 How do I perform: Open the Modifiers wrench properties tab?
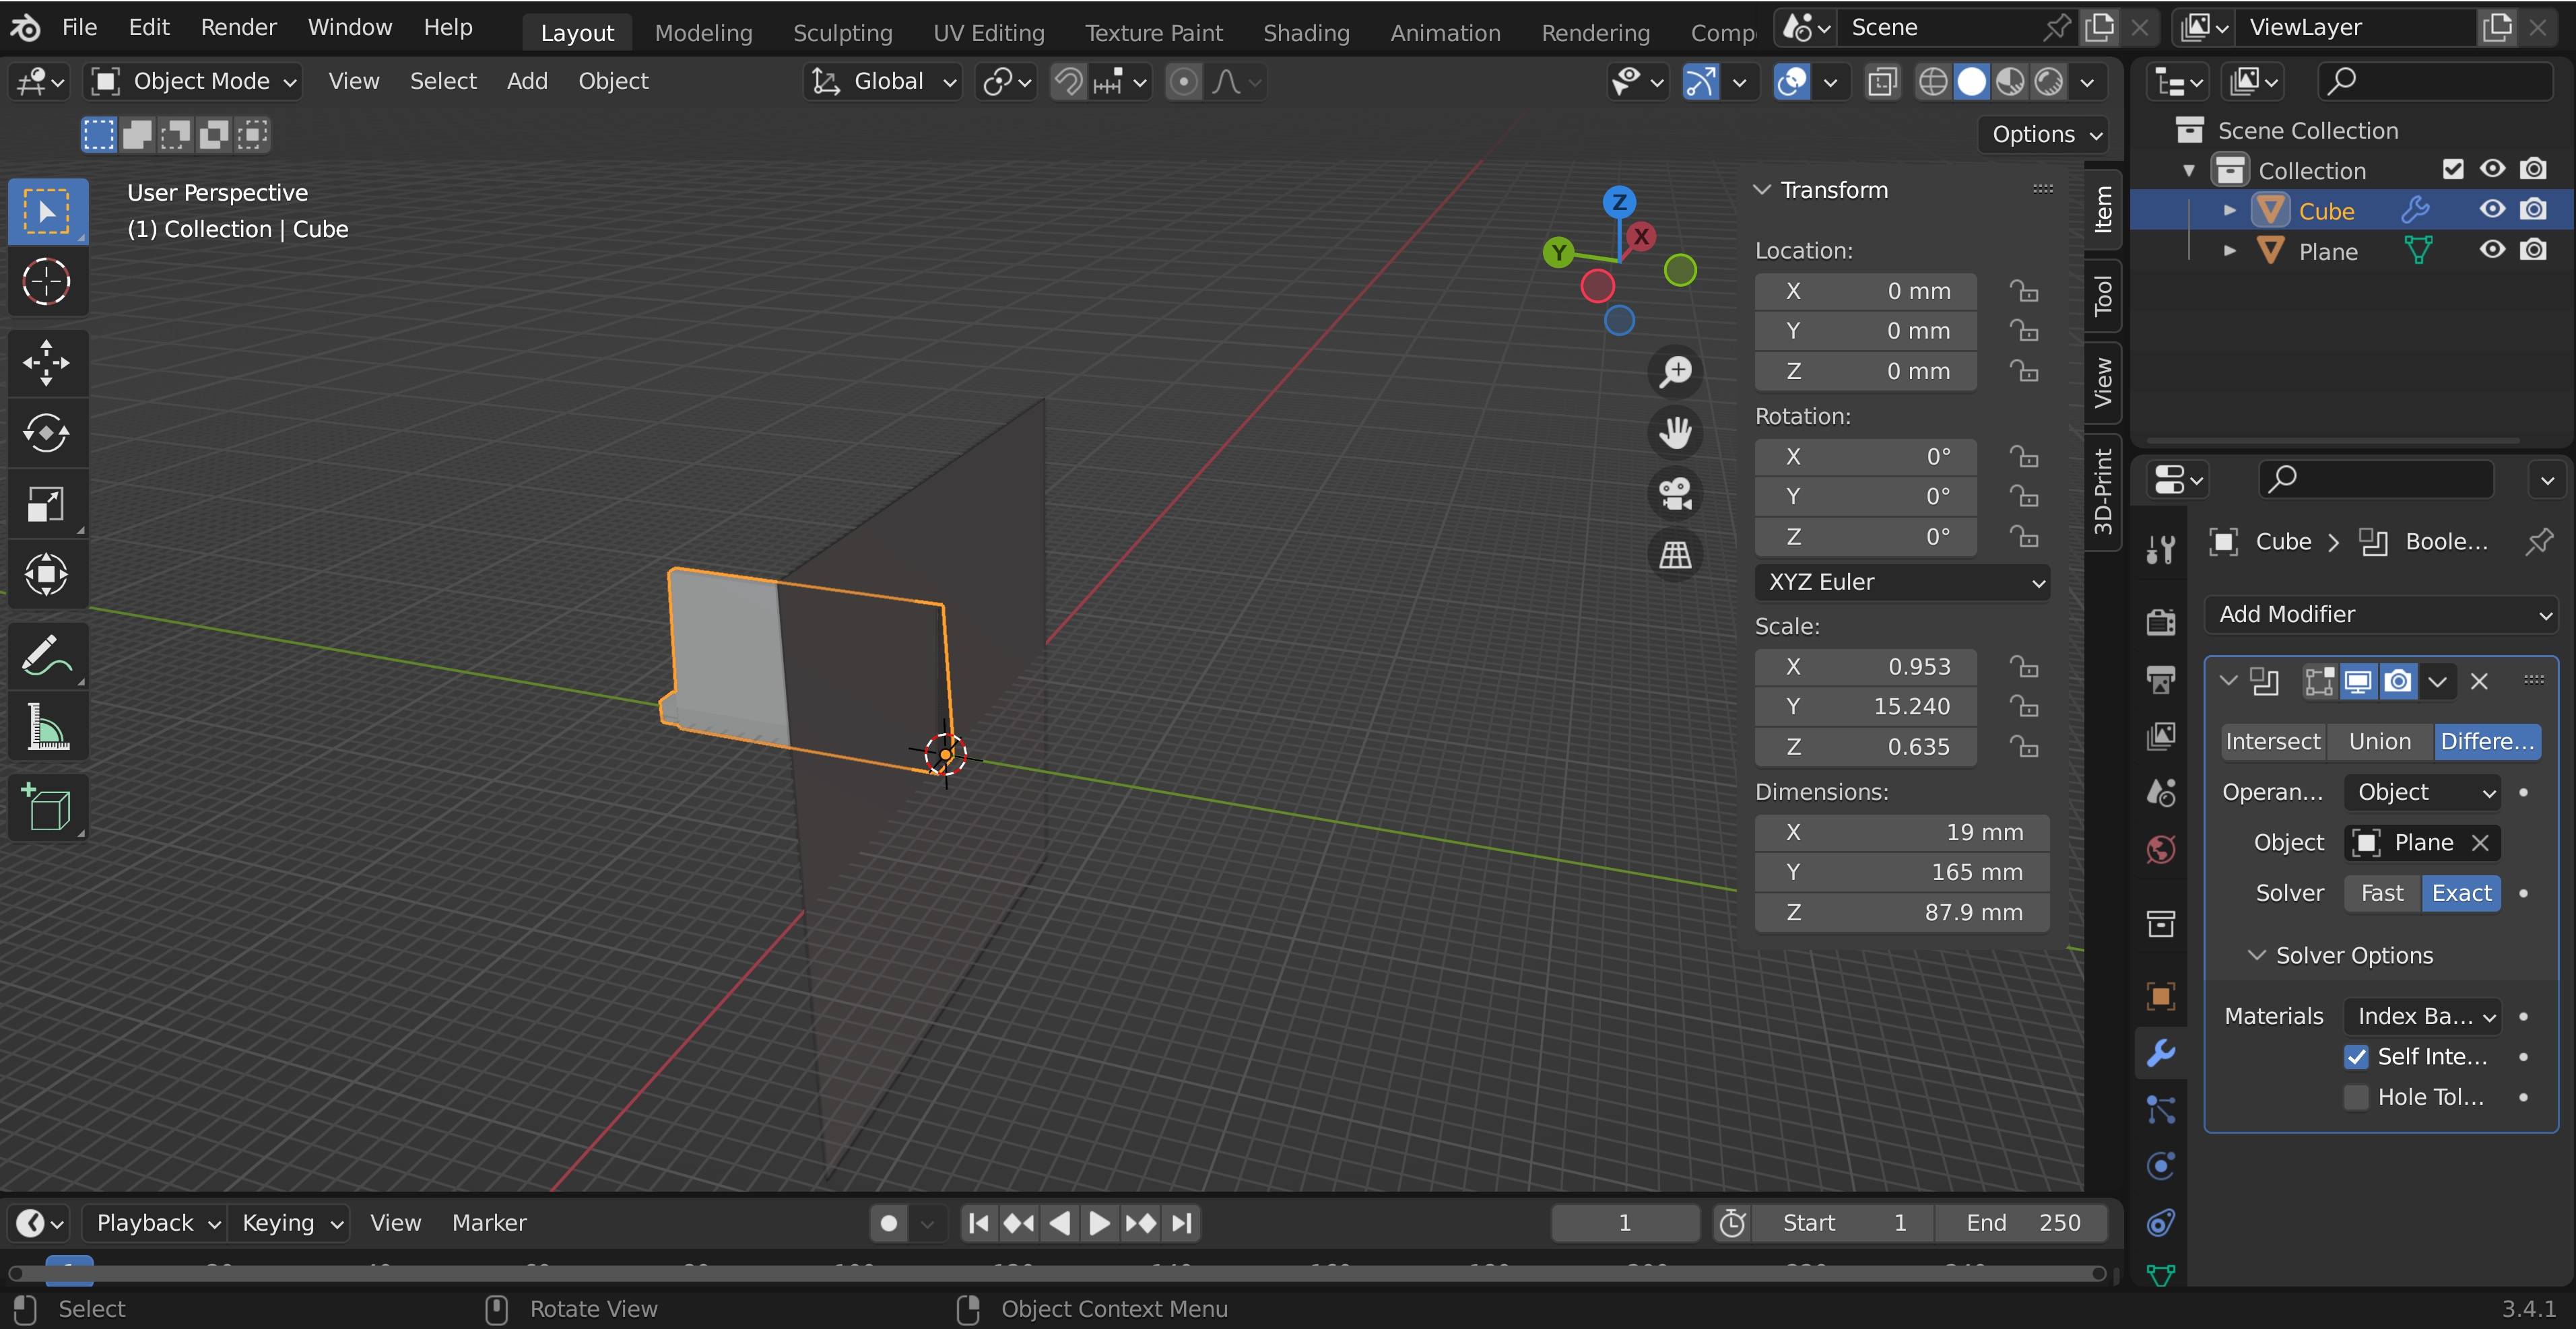coord(2161,1053)
